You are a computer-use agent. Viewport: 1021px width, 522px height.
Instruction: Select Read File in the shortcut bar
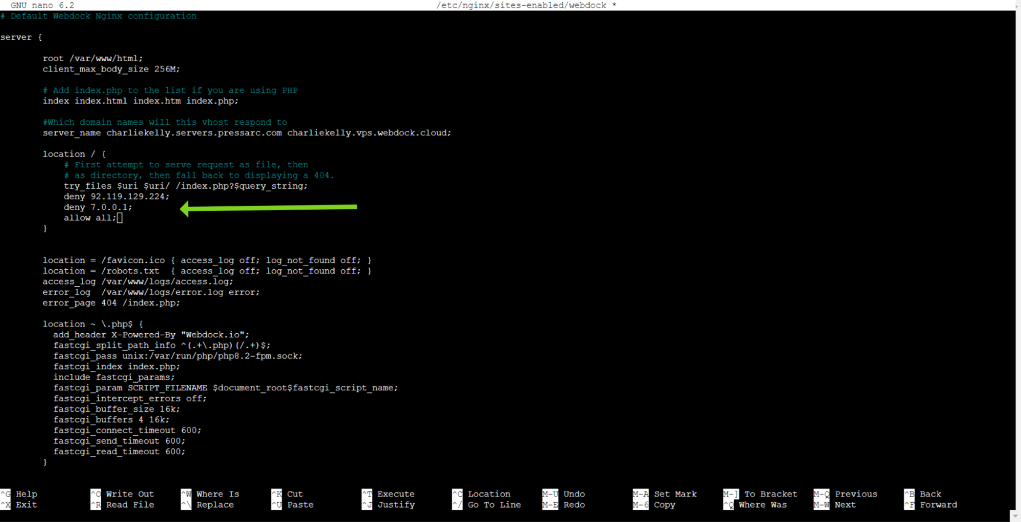coord(129,505)
